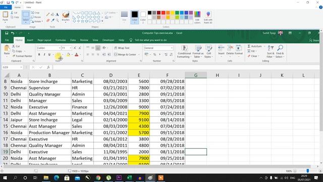Image resolution: width=323 pixels, height=182 pixels.
Task: Open Conditional Formatting menu
Action: point(184,52)
